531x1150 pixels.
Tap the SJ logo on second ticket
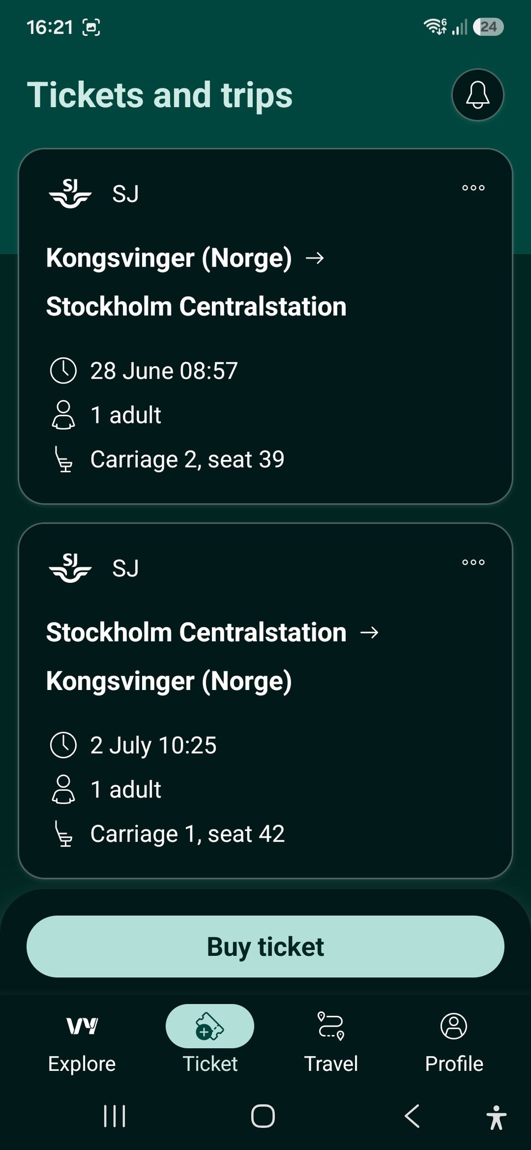pyautogui.click(x=70, y=568)
